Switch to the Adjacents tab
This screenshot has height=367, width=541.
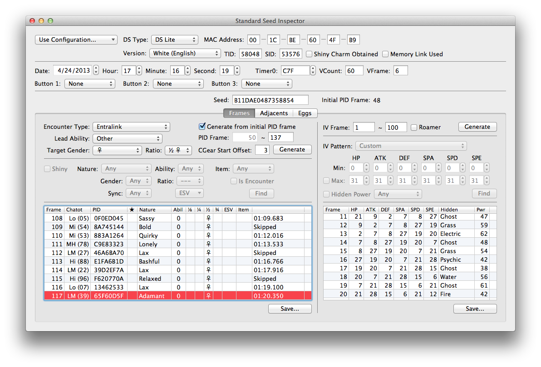(274, 113)
